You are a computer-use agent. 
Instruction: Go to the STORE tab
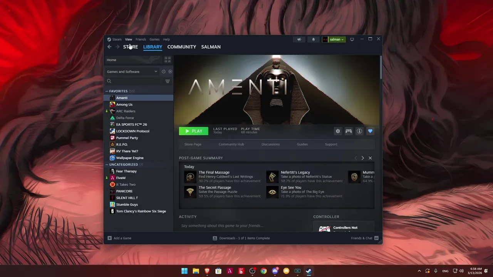tap(131, 47)
